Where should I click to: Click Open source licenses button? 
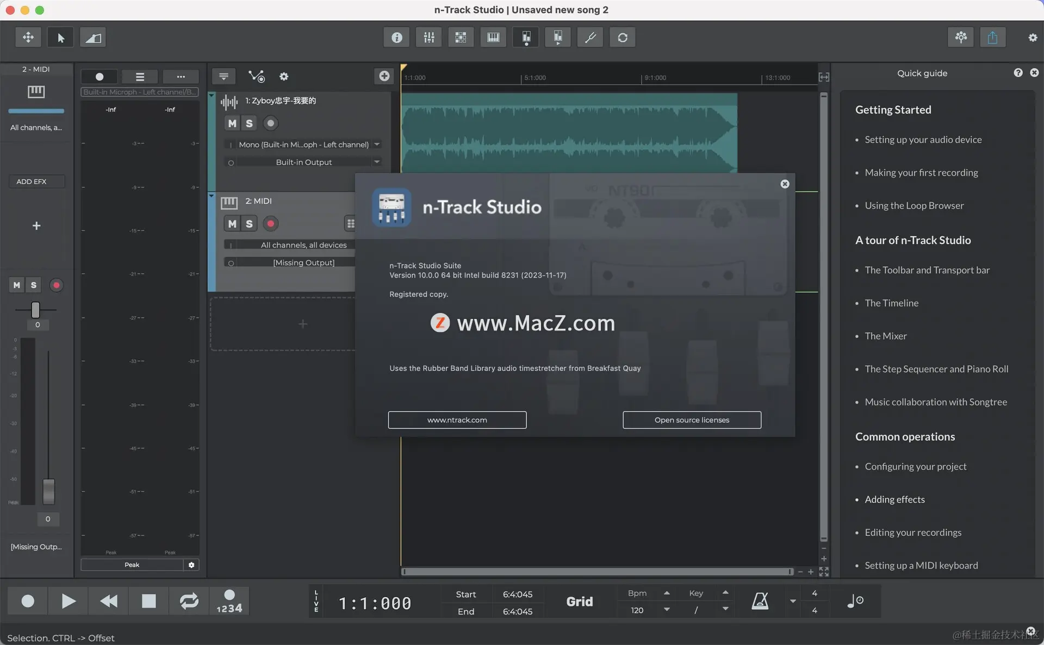pos(692,420)
